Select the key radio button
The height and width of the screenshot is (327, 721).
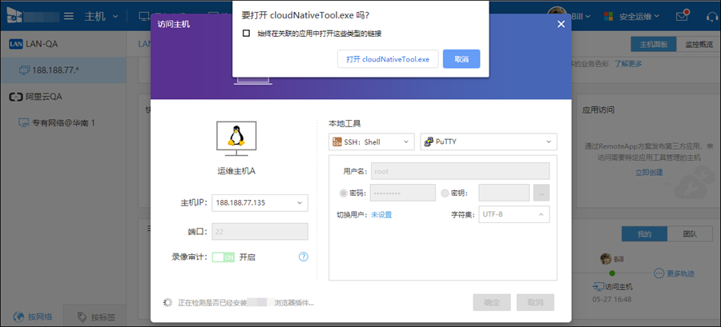pos(445,193)
